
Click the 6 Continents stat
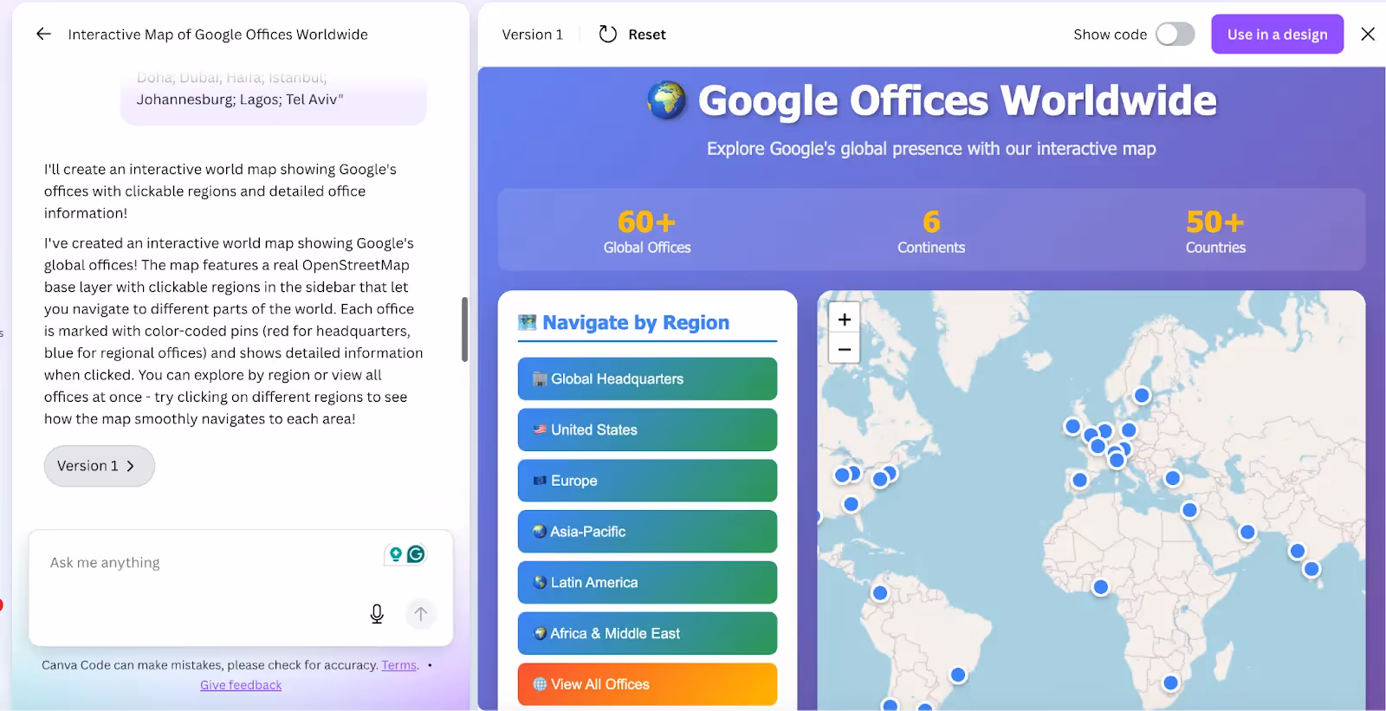pyautogui.click(x=931, y=232)
